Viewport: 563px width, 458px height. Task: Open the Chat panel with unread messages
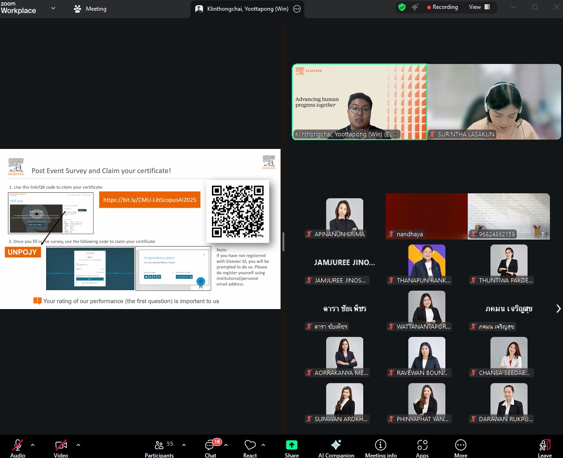coord(211,448)
